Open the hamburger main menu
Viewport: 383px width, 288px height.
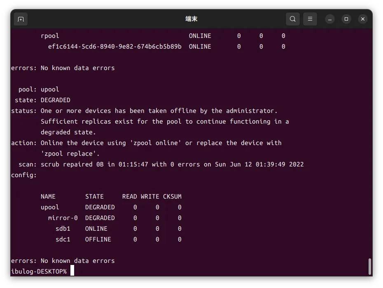[310, 19]
